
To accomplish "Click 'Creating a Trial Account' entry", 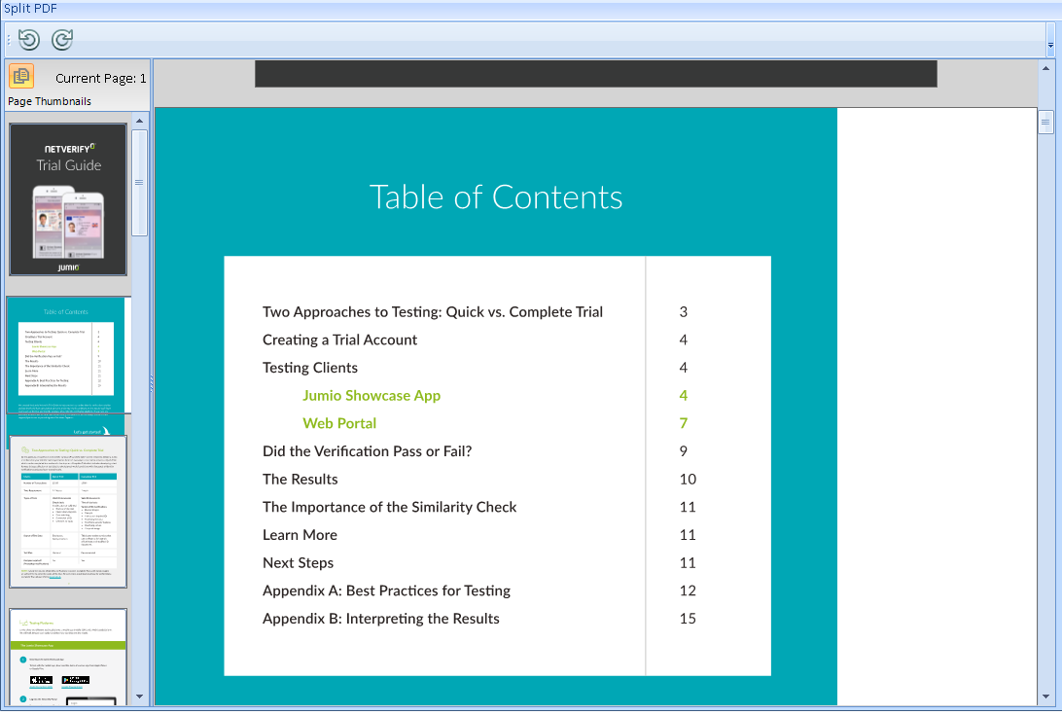I will pos(339,340).
